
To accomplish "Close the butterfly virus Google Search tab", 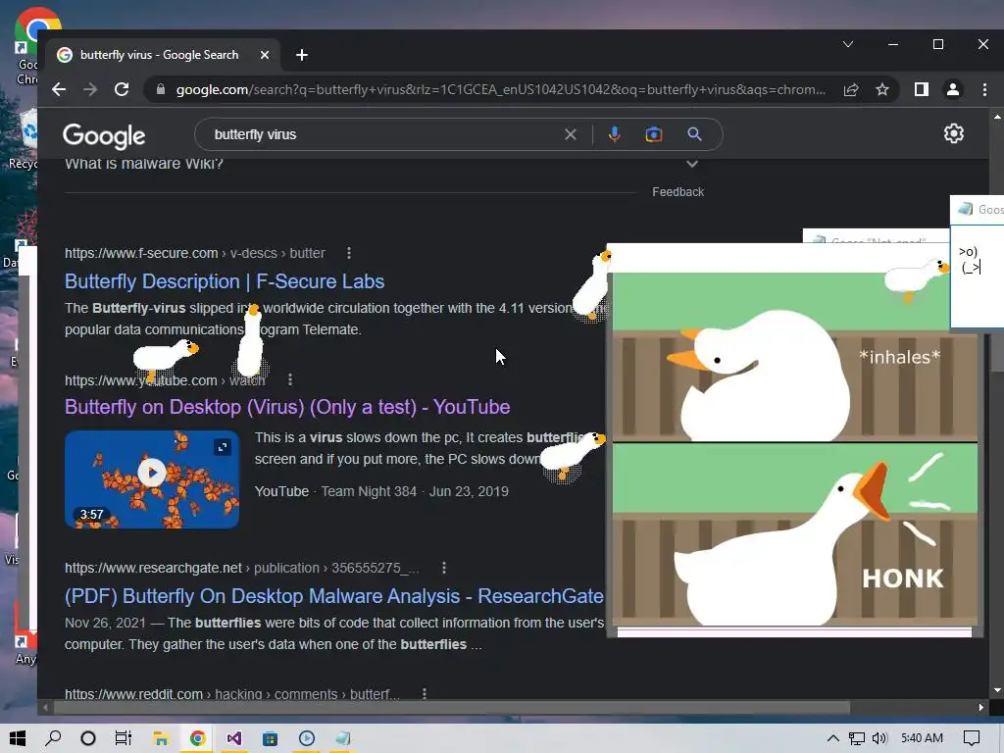I will point(265,55).
